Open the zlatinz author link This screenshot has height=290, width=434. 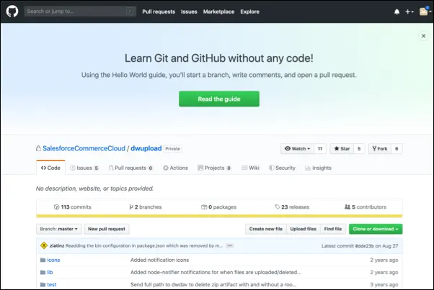[57, 245]
